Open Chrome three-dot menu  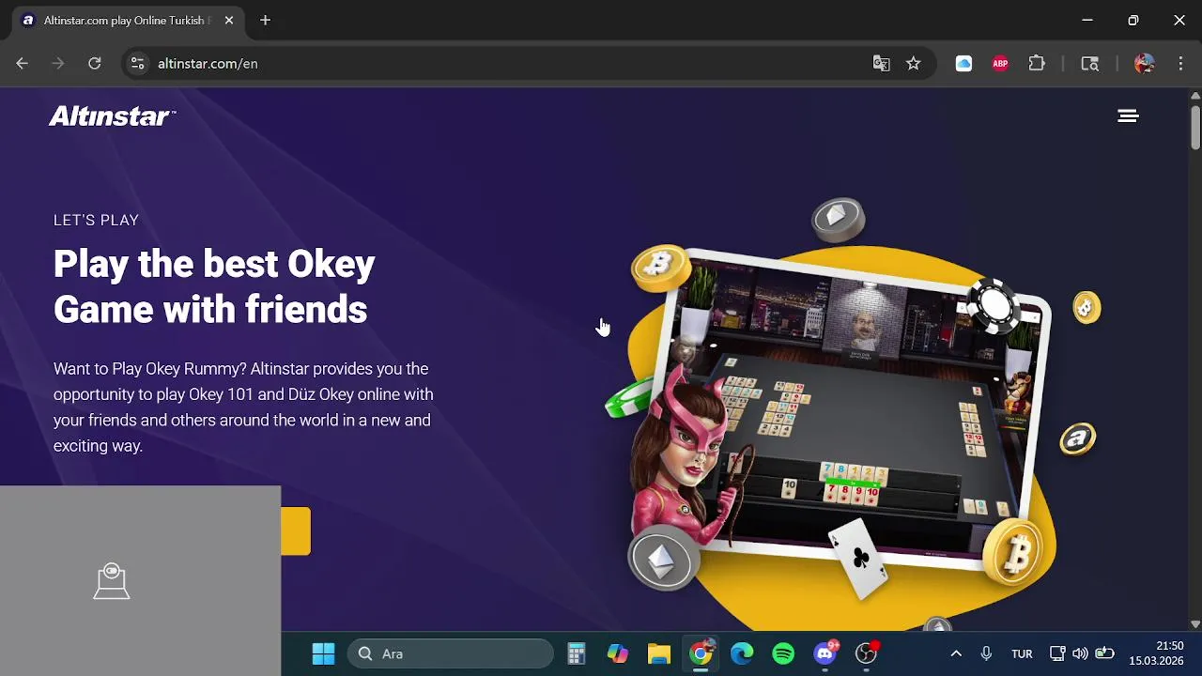(1180, 63)
